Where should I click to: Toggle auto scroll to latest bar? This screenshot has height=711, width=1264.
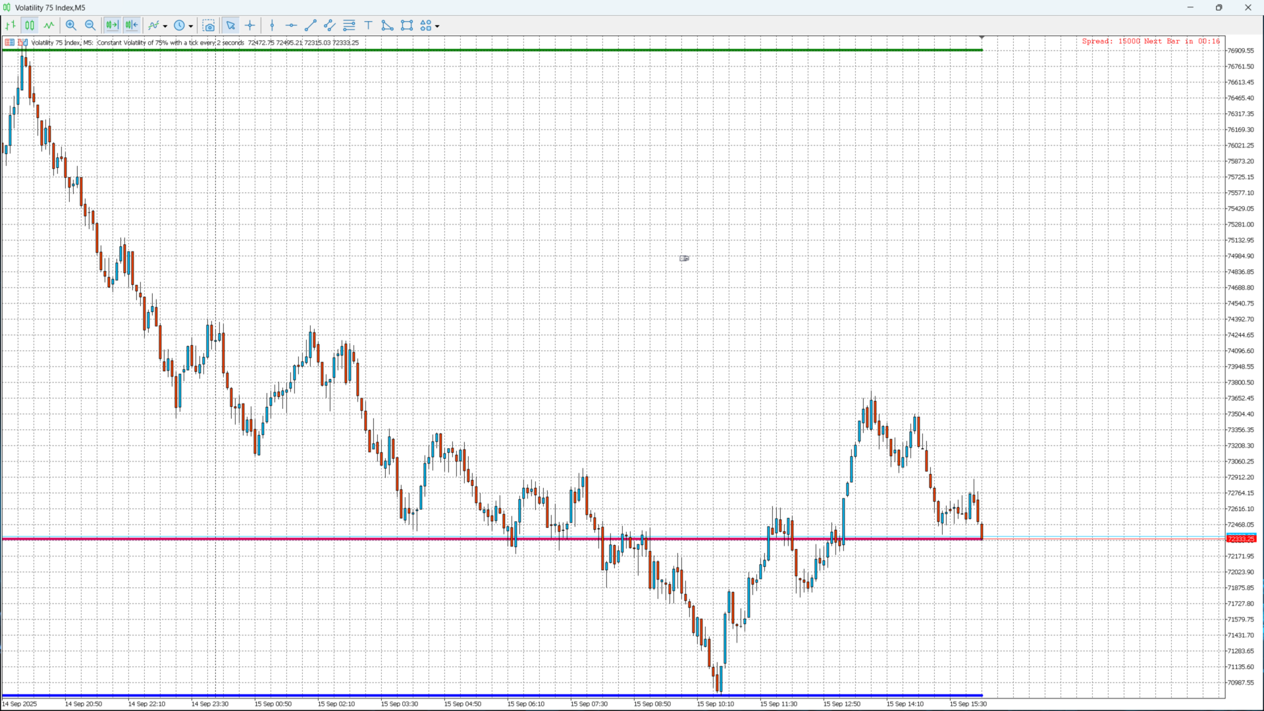pos(112,26)
